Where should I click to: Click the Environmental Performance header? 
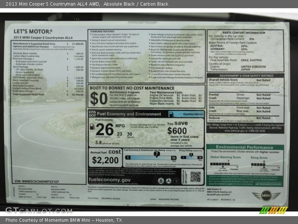coord(244,147)
